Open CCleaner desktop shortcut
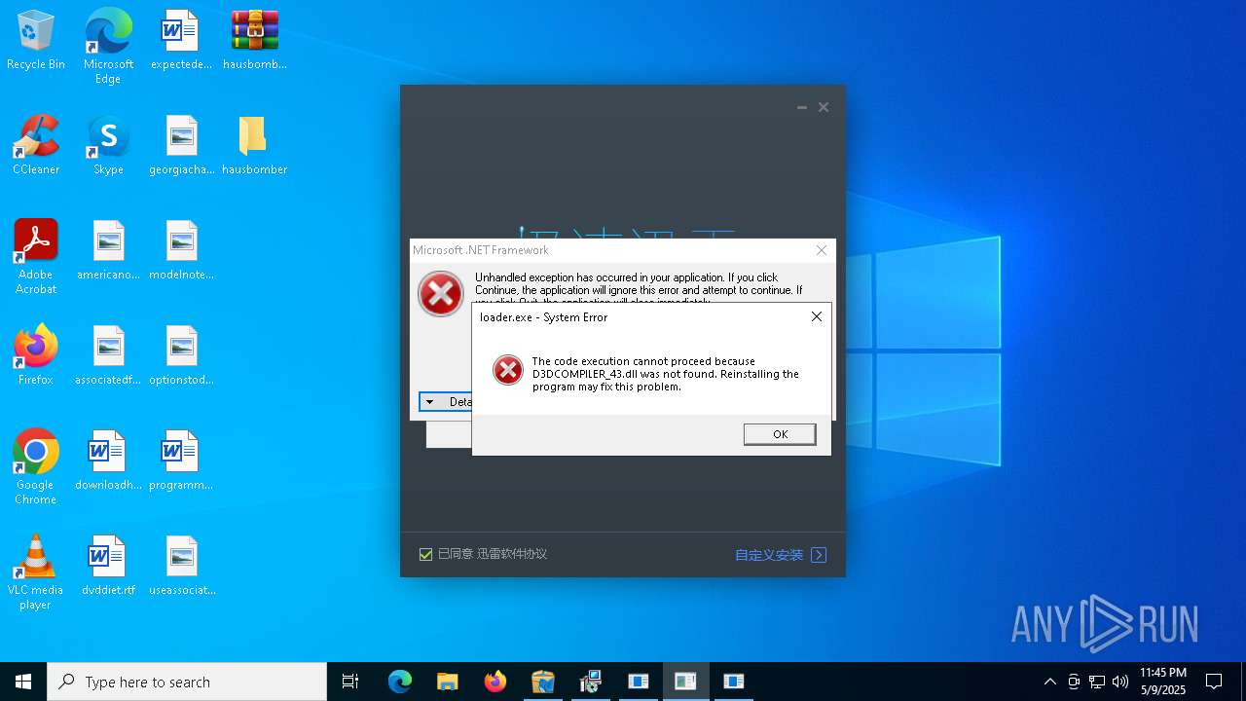This screenshot has width=1246, height=701. click(36, 146)
